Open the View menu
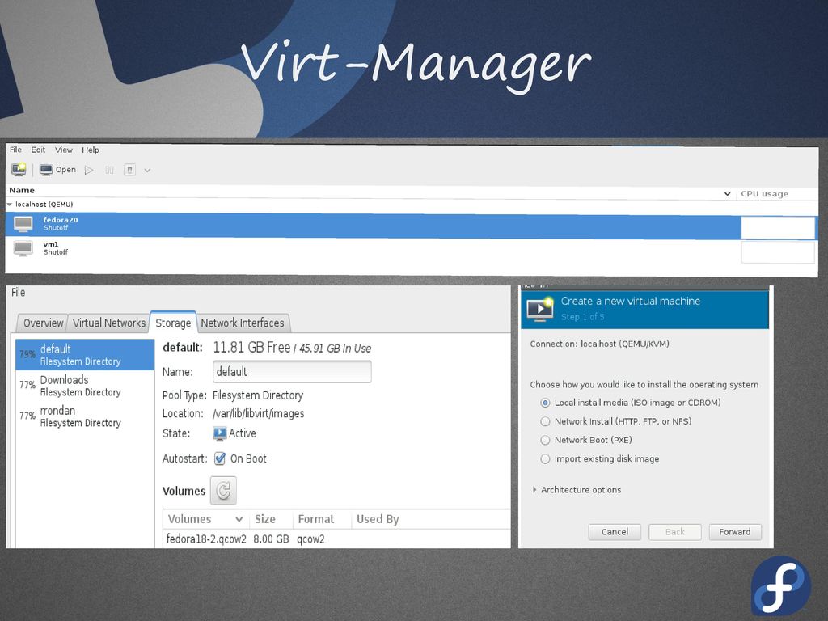Image resolution: width=828 pixels, height=621 pixels. 64,150
